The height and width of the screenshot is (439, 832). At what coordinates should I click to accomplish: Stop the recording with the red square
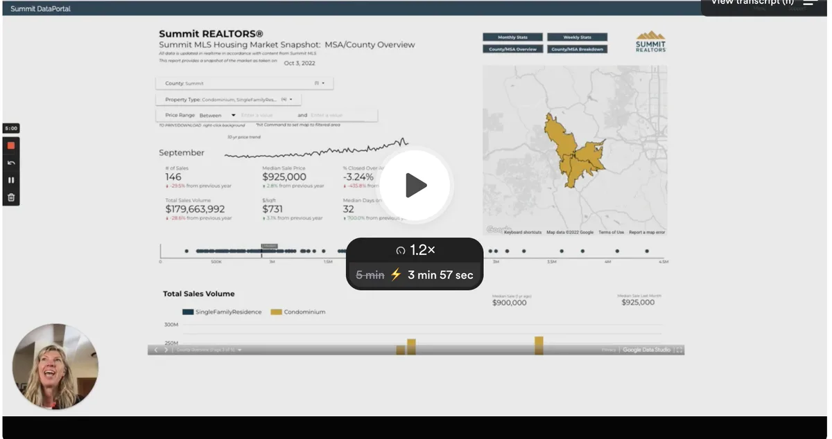point(11,145)
